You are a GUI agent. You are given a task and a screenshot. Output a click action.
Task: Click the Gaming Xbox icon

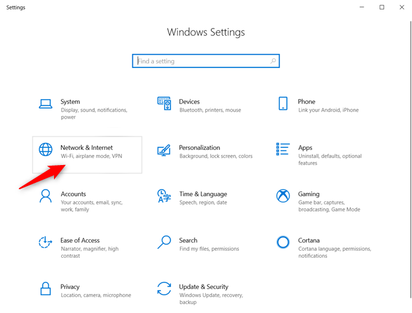click(x=283, y=196)
